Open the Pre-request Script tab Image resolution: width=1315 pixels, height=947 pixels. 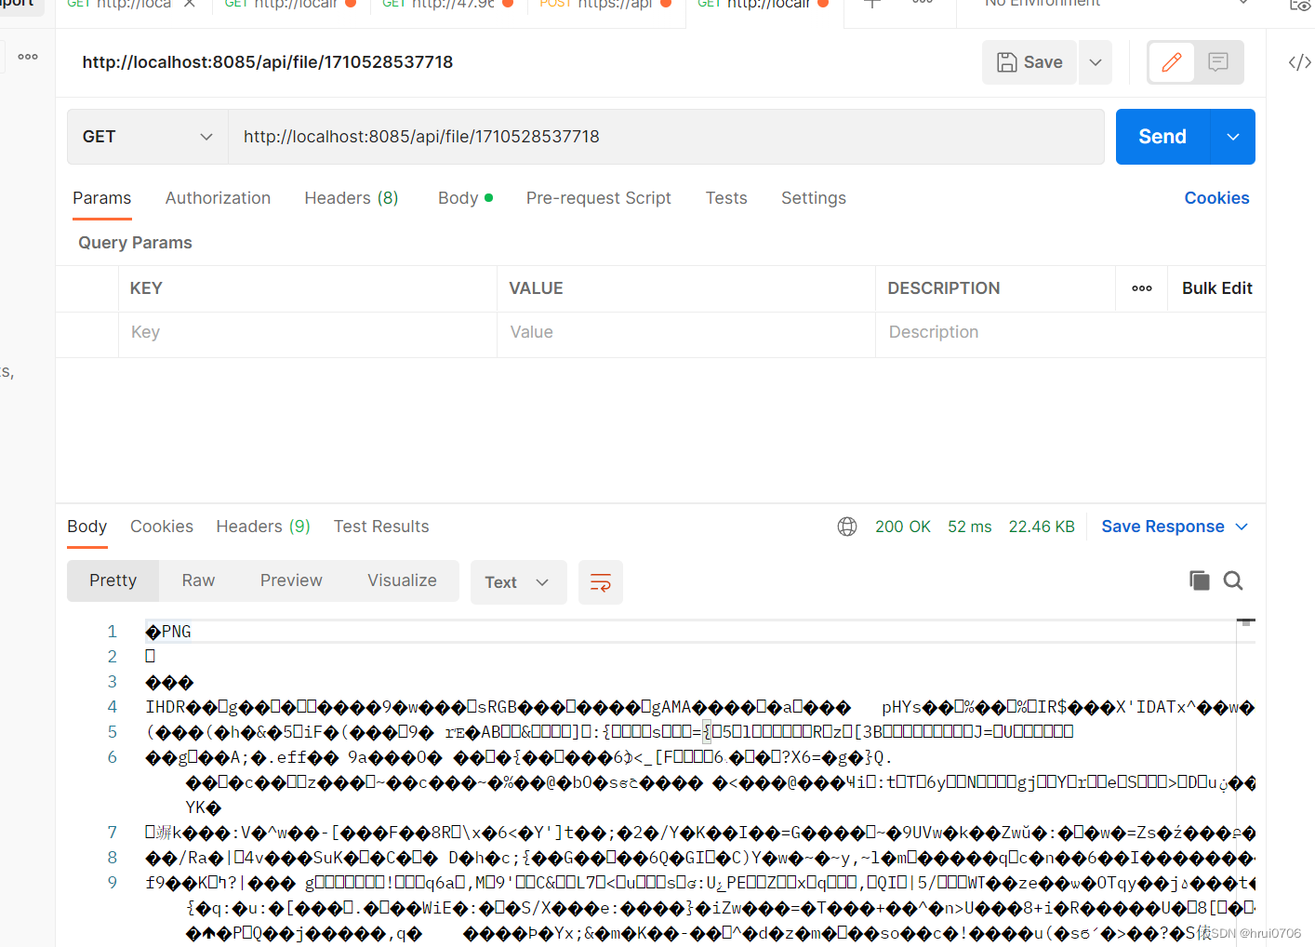click(x=599, y=198)
